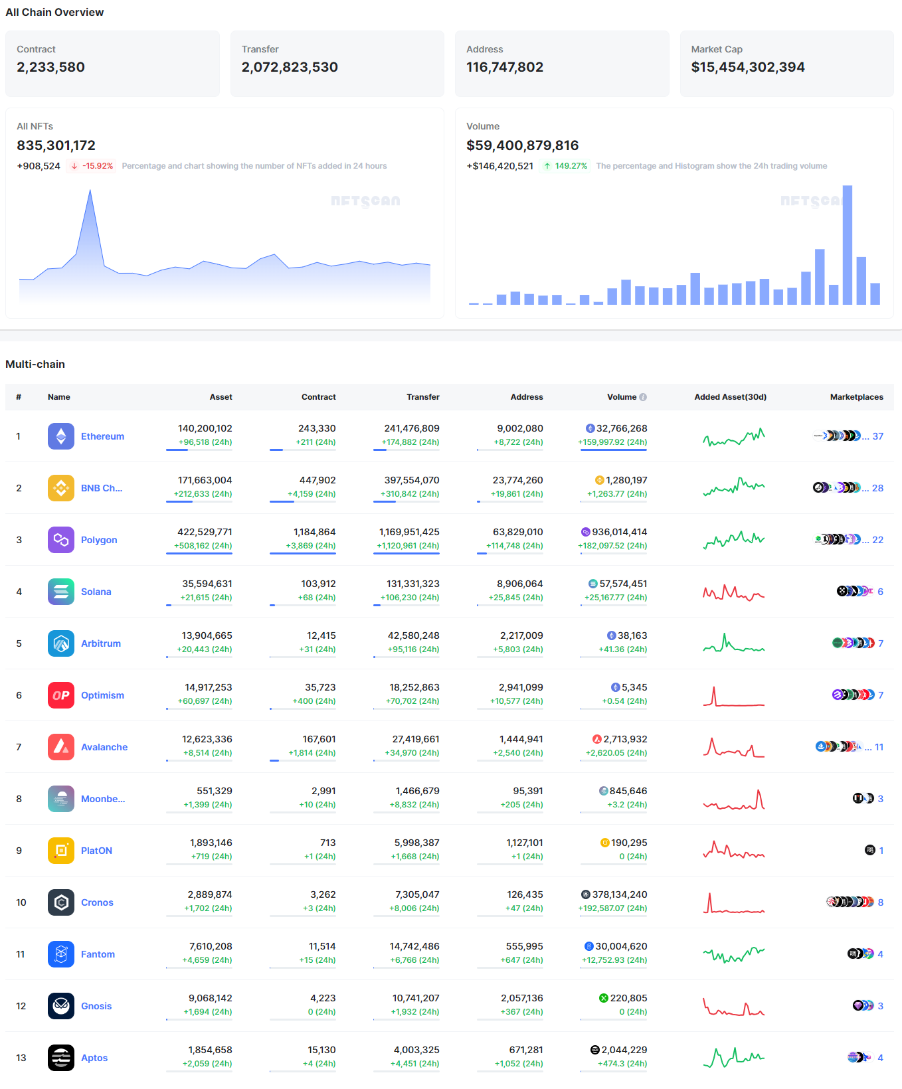Click BNB Chain row marketplace icons cluster

point(837,488)
